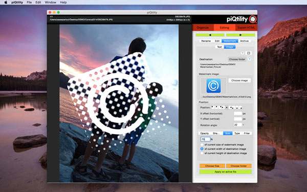This screenshot has height=192, width=307.
Task: Open the piQtility application menu
Action: [x=17, y=3]
